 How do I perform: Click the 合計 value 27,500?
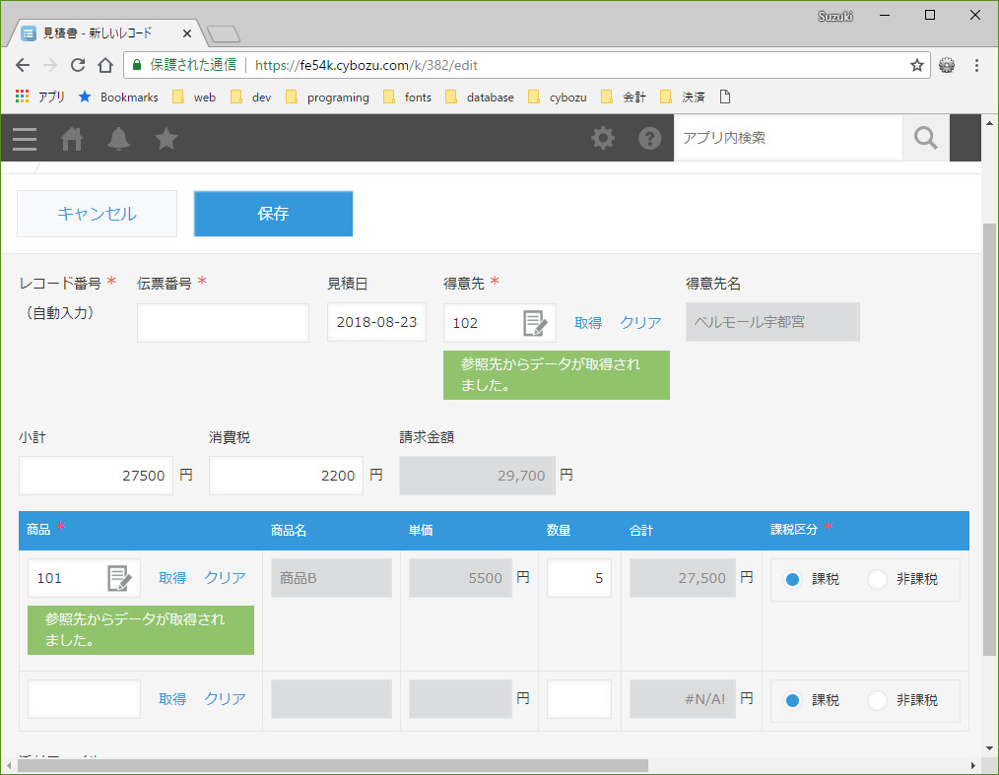683,578
